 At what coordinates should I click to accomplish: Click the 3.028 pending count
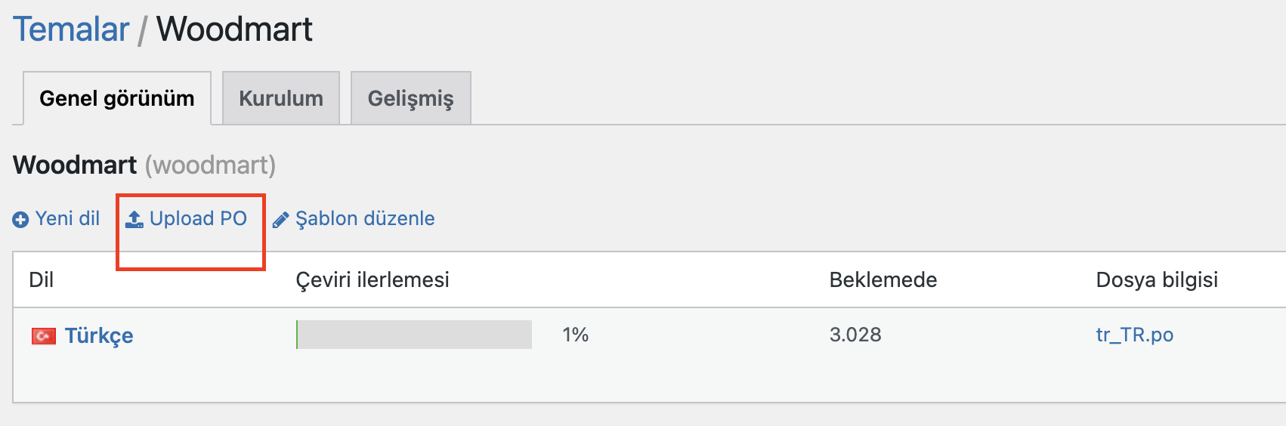pyautogui.click(x=855, y=335)
